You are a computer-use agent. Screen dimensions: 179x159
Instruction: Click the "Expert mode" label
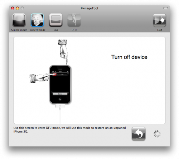38,30
